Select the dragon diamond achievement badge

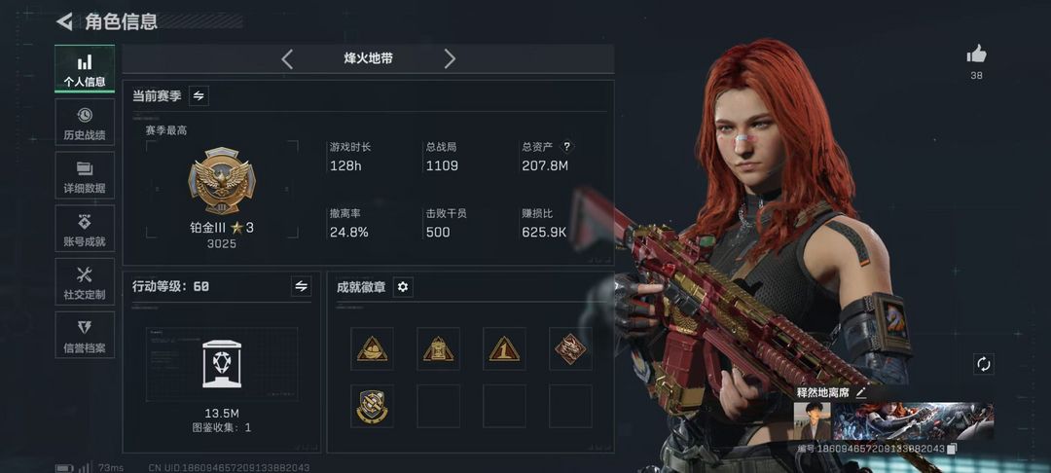pyautogui.click(x=570, y=348)
